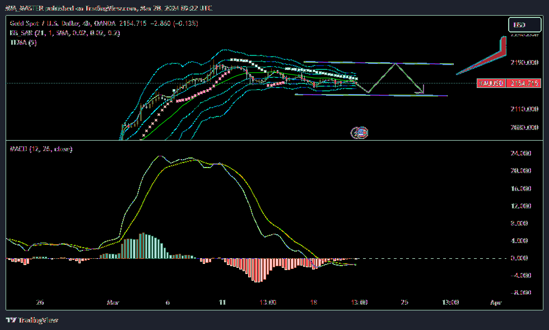
Task: Click the 2080.000 price axis label
Action: (524, 127)
